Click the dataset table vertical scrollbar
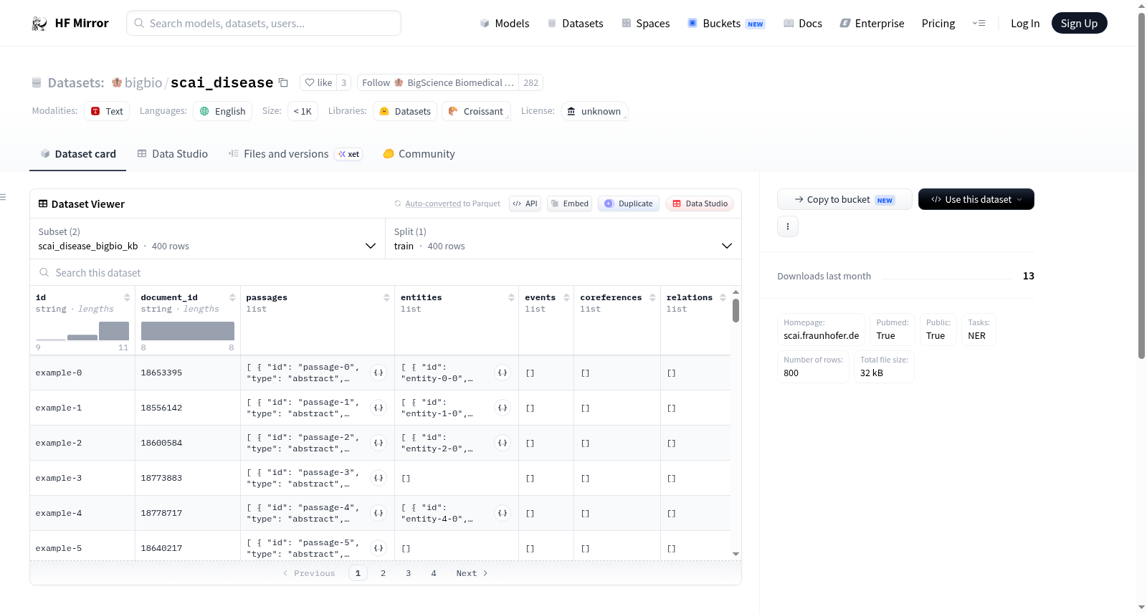The image size is (1147, 614). [x=736, y=310]
